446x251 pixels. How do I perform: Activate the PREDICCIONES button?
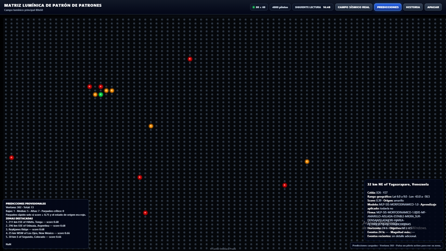pyautogui.click(x=388, y=7)
